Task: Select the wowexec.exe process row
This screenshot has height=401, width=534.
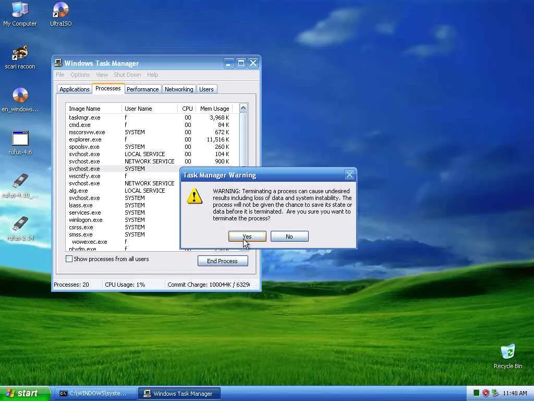Action: (x=123, y=242)
